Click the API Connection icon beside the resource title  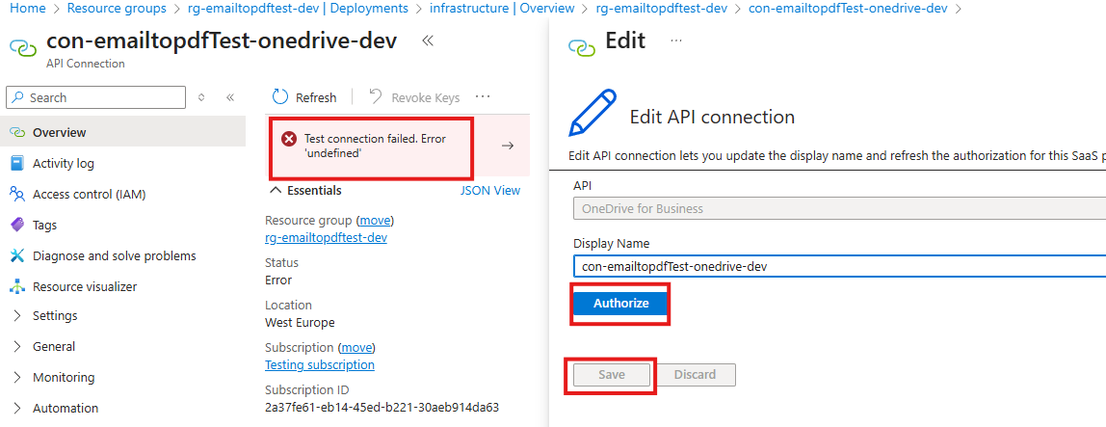tap(22, 48)
